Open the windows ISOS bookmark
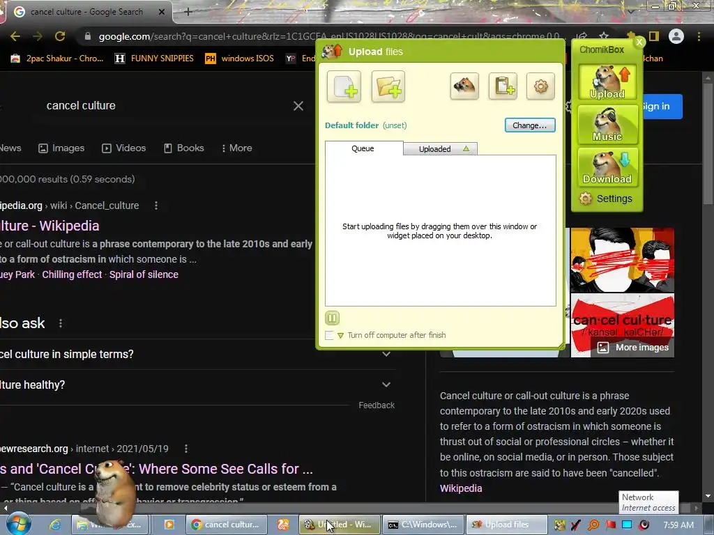 pyautogui.click(x=240, y=59)
